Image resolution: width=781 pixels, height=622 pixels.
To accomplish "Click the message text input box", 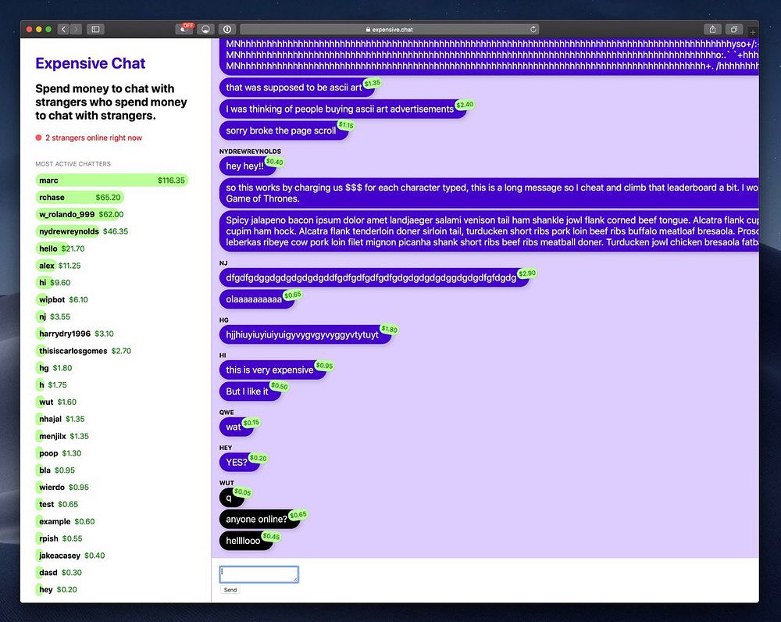I will [x=259, y=574].
